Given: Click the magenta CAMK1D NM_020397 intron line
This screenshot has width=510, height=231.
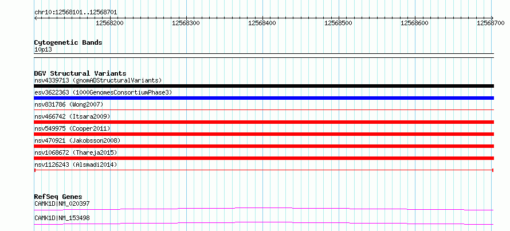Looking at the screenshot, I should (x=264, y=209).
